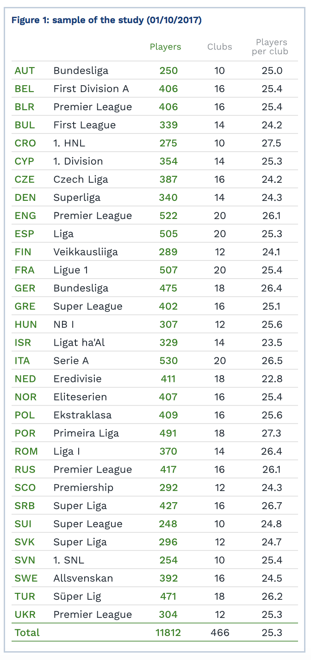Click the Veikkausliiga league name

tap(86, 252)
